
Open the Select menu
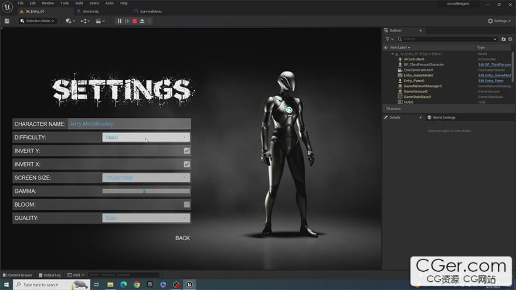(x=94, y=3)
